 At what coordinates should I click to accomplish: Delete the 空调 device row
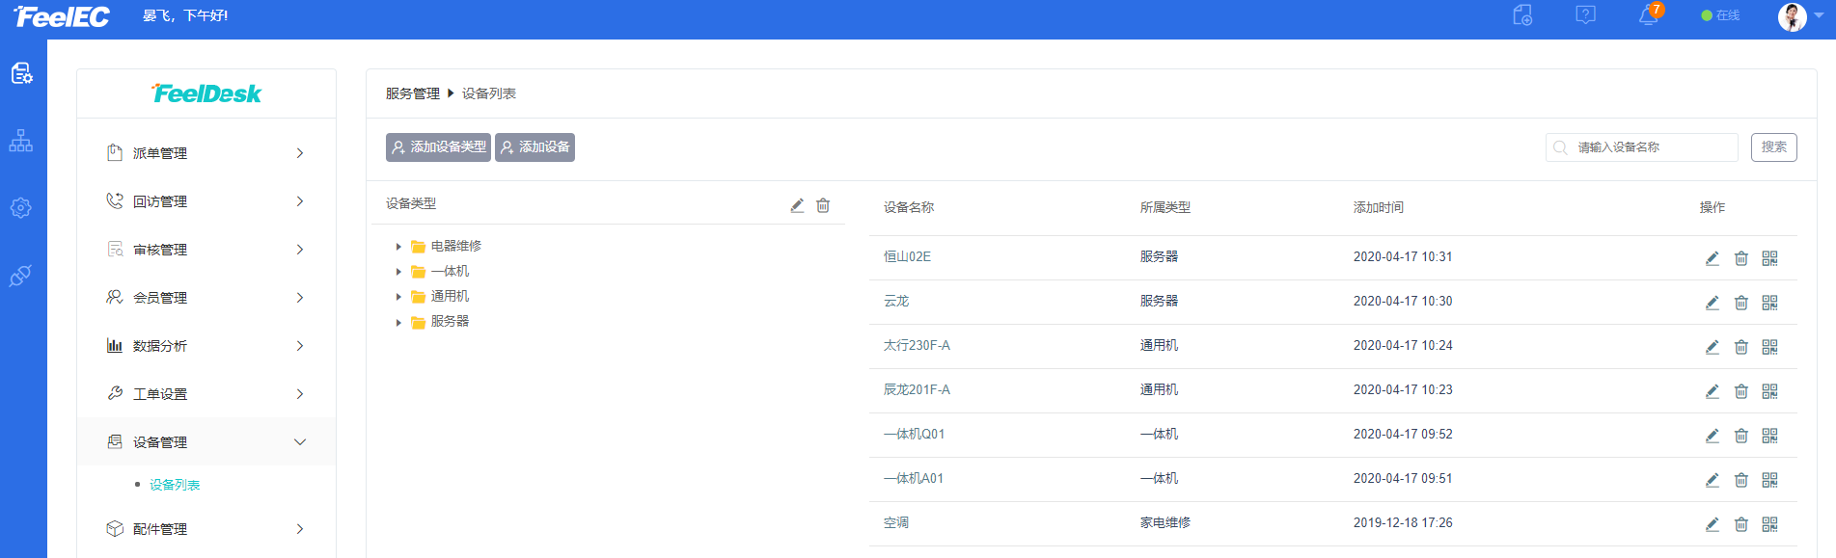coord(1741,524)
